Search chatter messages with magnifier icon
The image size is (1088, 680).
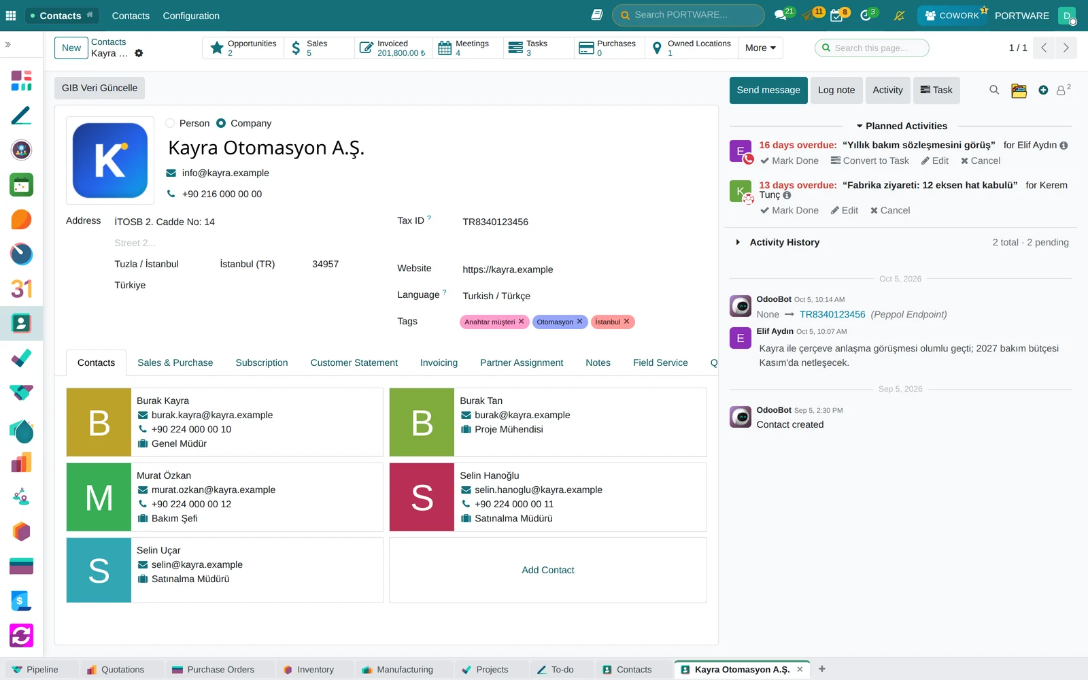994,90
